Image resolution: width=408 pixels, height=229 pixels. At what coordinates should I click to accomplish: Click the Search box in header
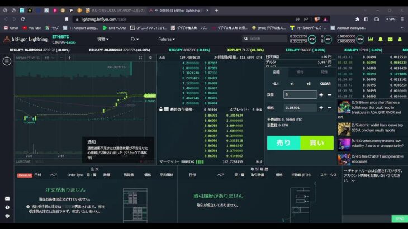(x=264, y=39)
